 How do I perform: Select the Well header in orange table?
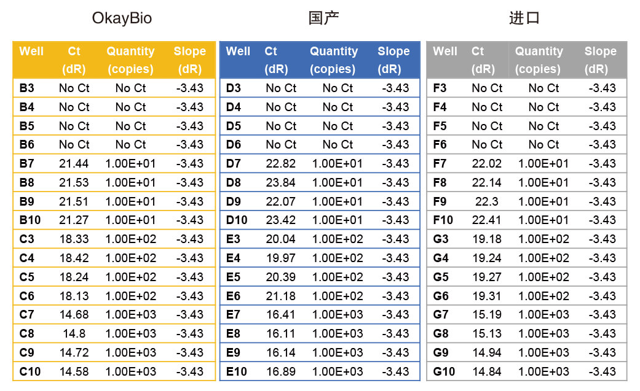point(31,52)
